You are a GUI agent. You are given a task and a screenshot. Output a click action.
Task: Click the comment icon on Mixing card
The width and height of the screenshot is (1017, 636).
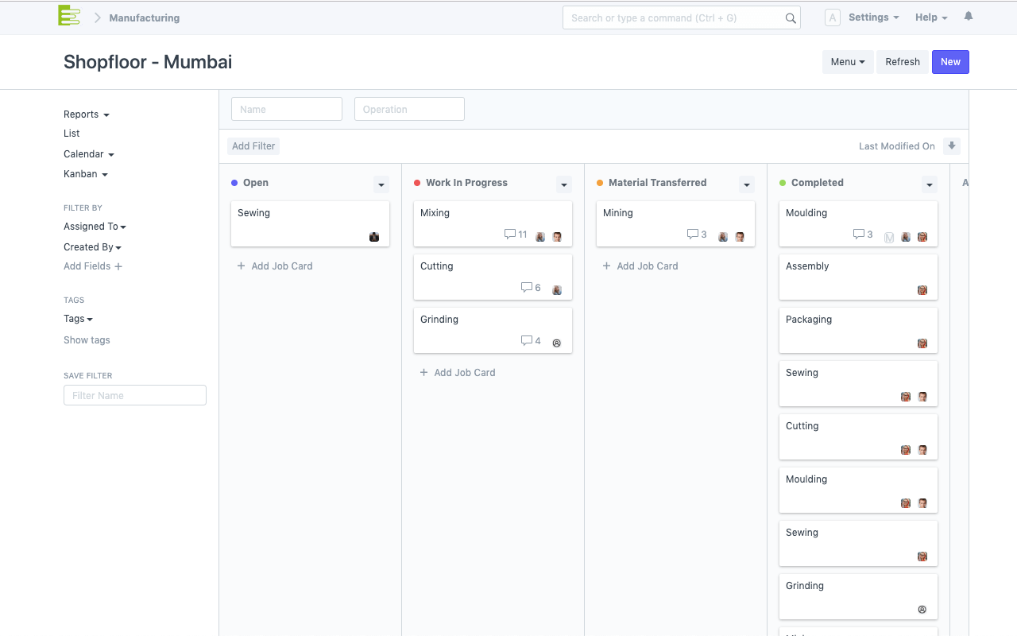(x=509, y=235)
